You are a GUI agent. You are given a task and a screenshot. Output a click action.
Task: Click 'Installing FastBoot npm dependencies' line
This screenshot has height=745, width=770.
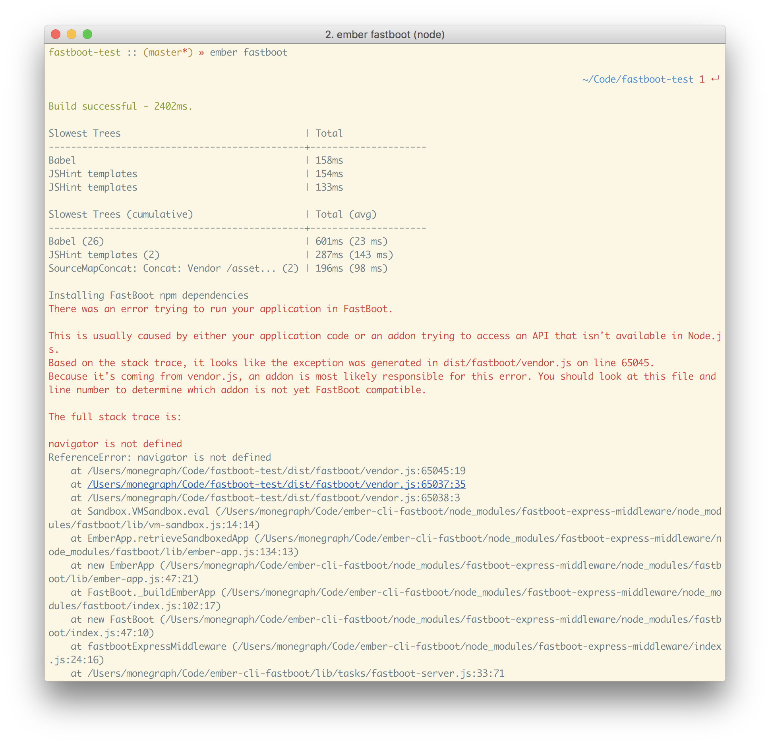click(149, 295)
